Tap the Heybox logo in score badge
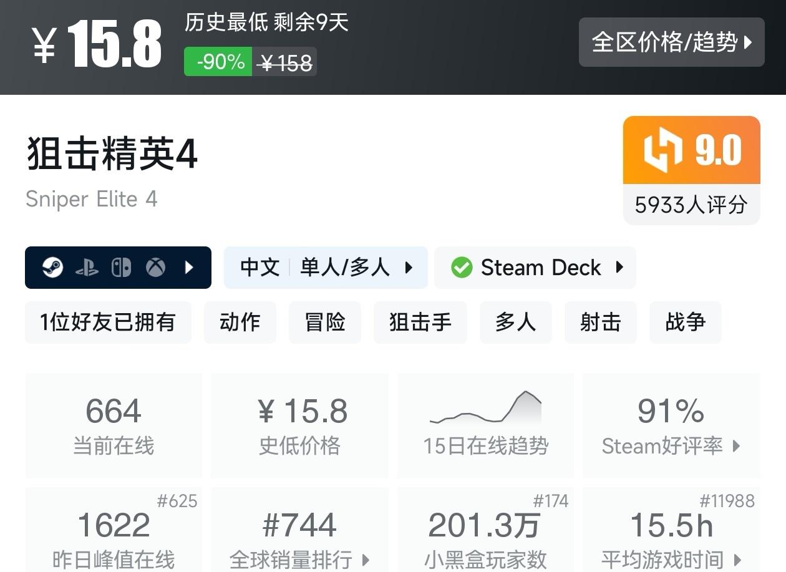The width and height of the screenshot is (786, 572). click(x=663, y=150)
